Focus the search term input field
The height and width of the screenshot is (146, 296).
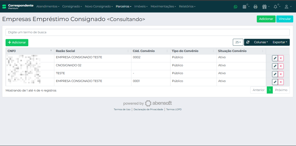click(148, 32)
